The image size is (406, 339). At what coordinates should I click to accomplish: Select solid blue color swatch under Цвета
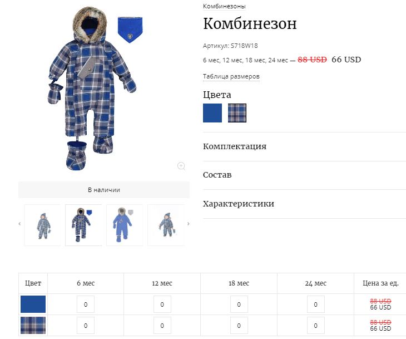click(x=212, y=113)
